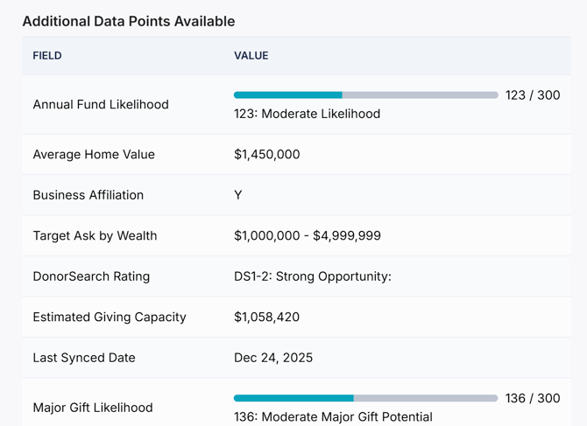Click the Annual Fund Likelihood field label
The width and height of the screenshot is (587, 426).
pos(101,105)
